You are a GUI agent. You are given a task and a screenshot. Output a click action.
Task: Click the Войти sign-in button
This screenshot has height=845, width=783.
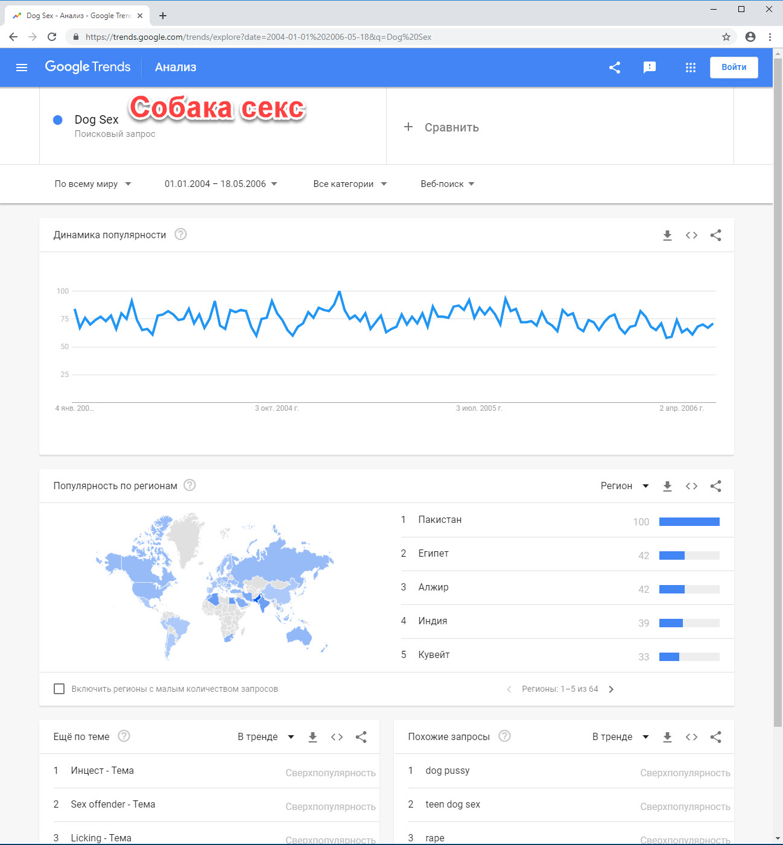point(734,68)
